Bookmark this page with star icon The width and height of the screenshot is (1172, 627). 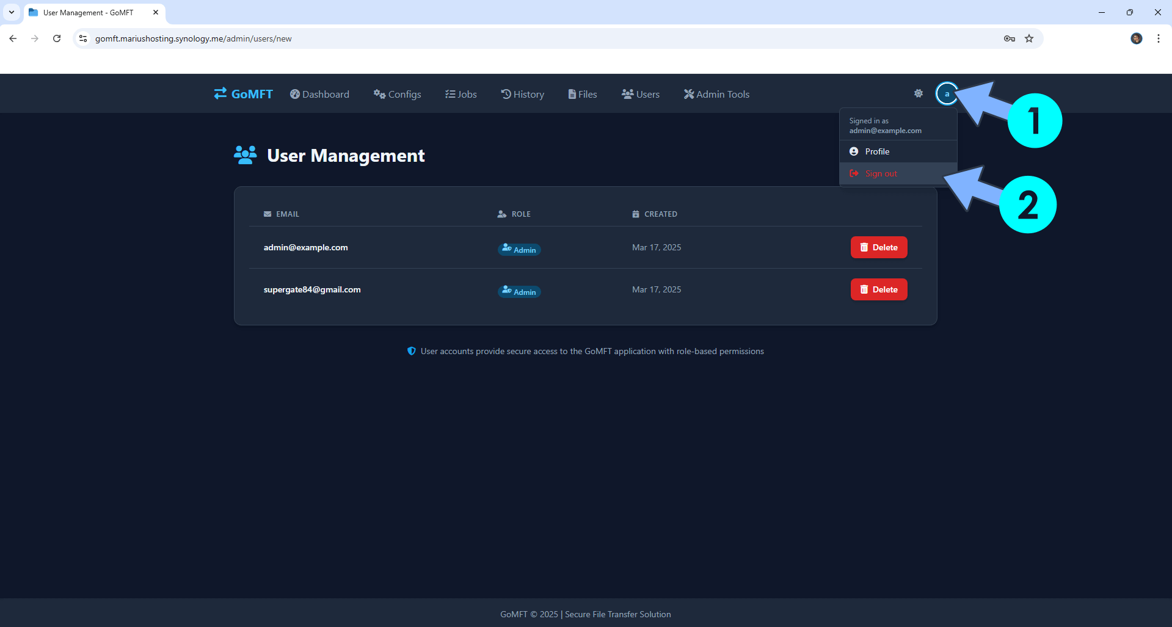pyautogui.click(x=1029, y=38)
